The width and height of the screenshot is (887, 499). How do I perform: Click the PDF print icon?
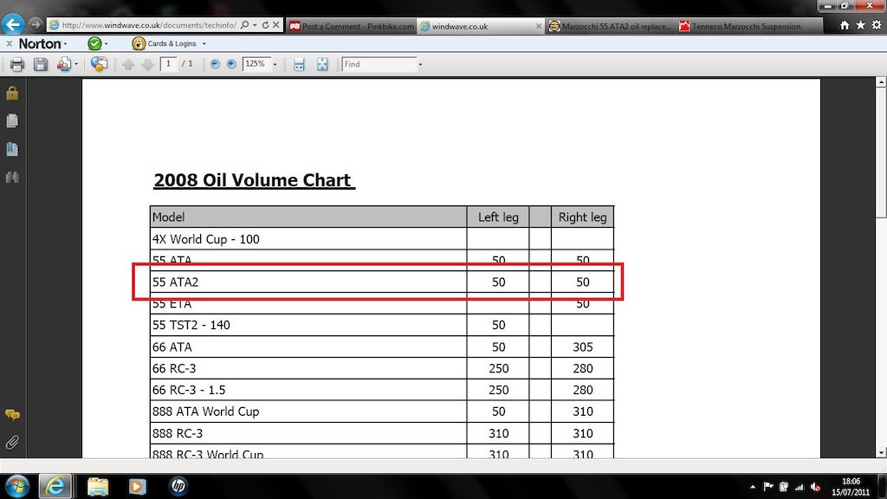pos(16,64)
